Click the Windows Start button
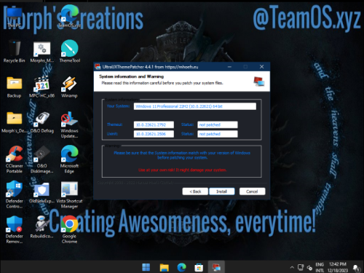The image size is (364, 273). 146,267
